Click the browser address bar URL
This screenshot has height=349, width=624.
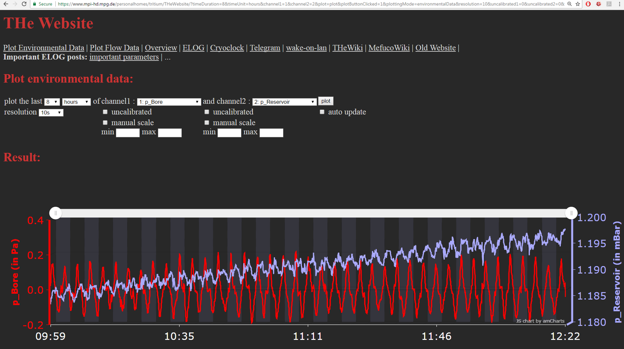click(x=311, y=4)
